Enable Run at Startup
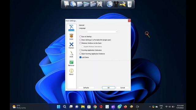196x110 pixels. pyautogui.click(x=80, y=37)
